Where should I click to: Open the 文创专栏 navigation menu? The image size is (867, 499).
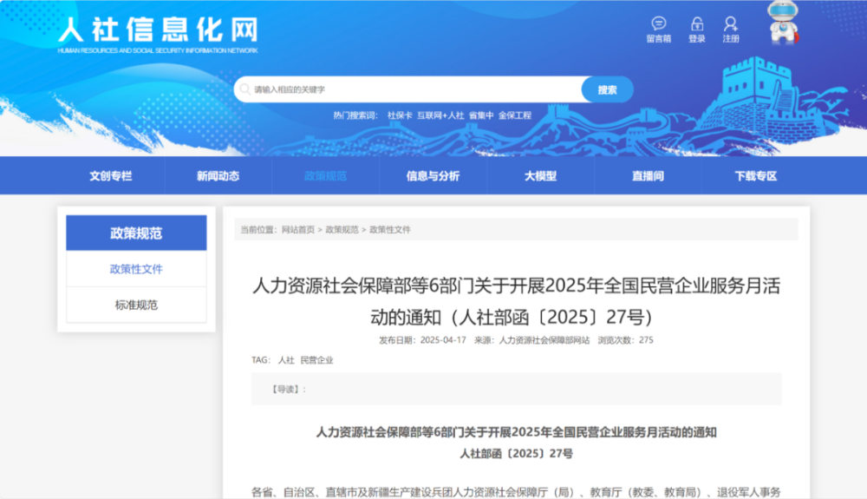[111, 175]
